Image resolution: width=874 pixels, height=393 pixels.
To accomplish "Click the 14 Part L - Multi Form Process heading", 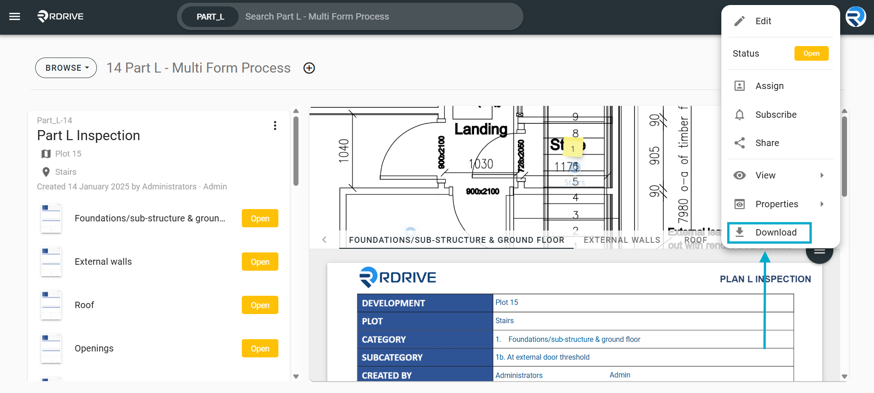I will tap(198, 68).
